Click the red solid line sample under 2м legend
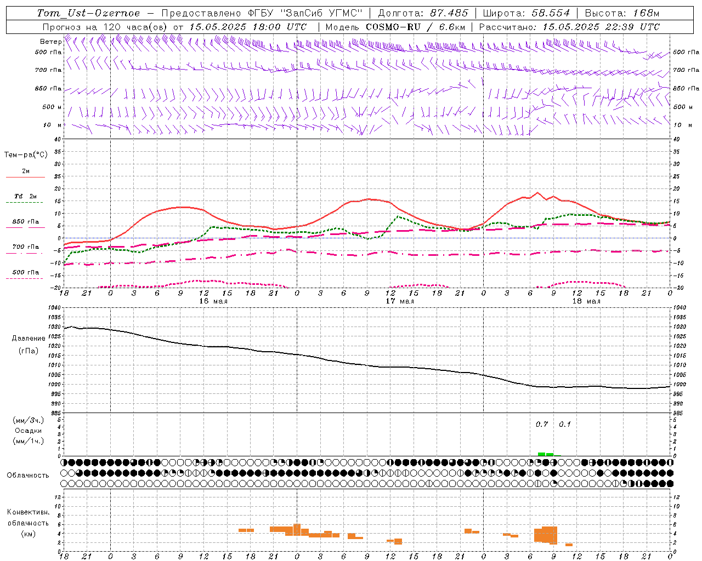Viewport: 702px width, 561px height. 26,178
